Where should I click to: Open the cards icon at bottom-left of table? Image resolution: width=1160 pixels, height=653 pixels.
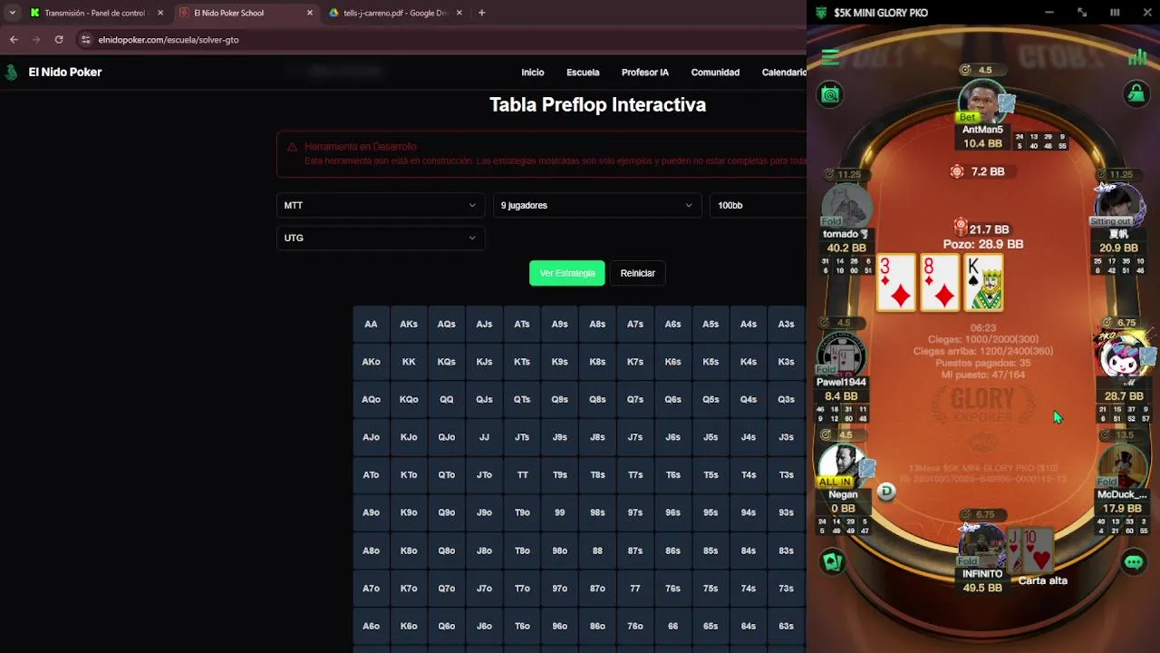click(x=832, y=562)
